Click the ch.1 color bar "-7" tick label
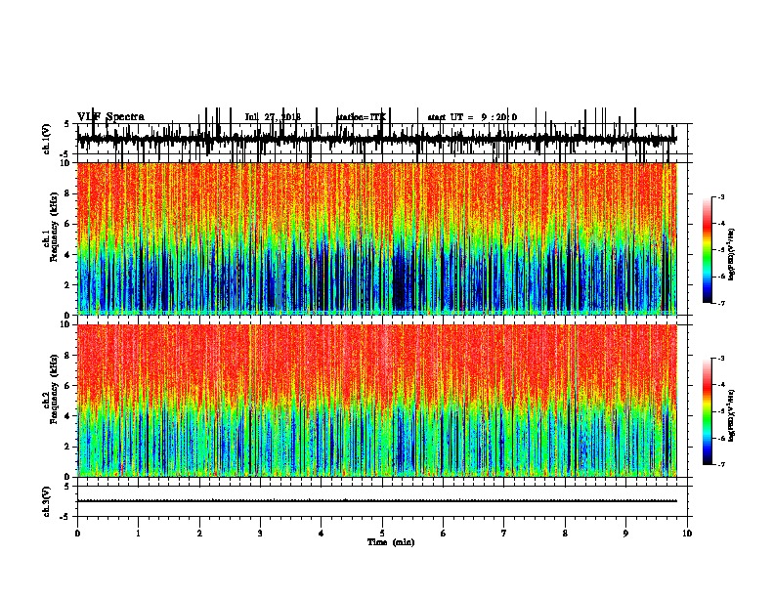The width and height of the screenshot is (774, 598). 720,303
